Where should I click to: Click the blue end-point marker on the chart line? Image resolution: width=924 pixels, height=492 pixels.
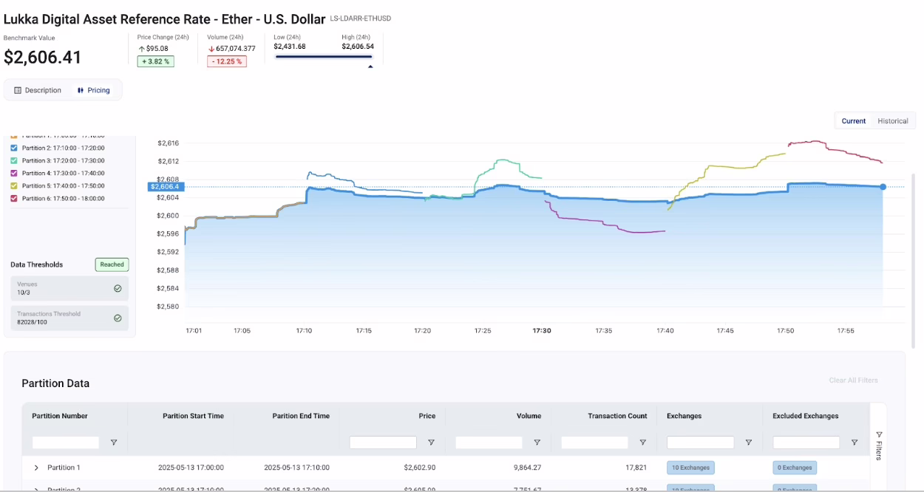click(883, 187)
